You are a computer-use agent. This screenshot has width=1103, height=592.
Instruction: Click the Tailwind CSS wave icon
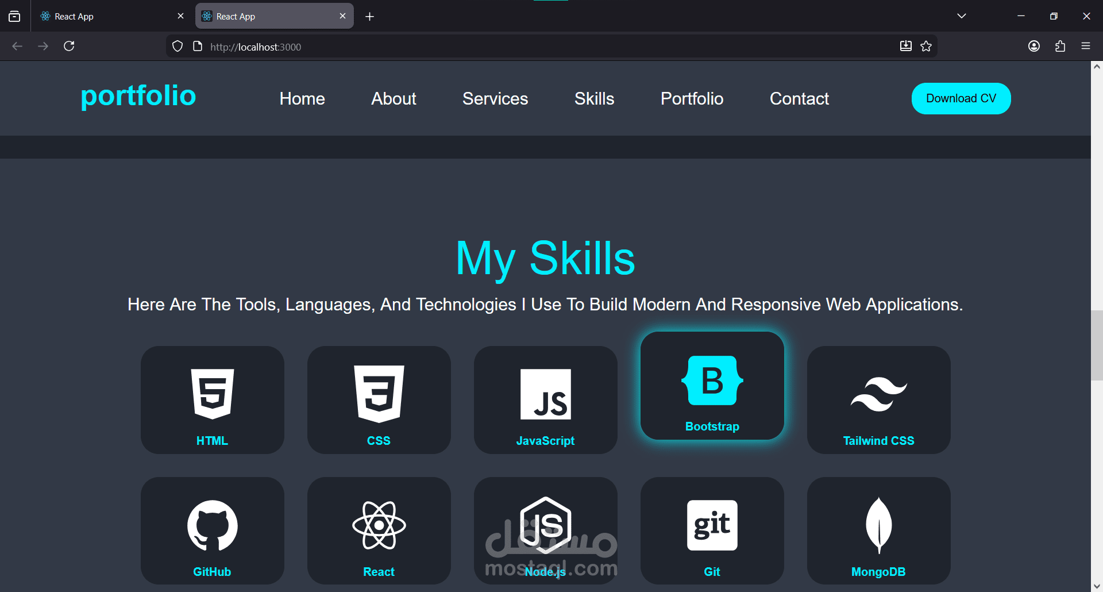click(879, 394)
